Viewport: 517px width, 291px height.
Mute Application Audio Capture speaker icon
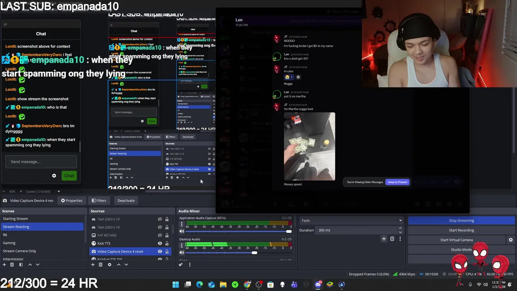tap(182, 232)
